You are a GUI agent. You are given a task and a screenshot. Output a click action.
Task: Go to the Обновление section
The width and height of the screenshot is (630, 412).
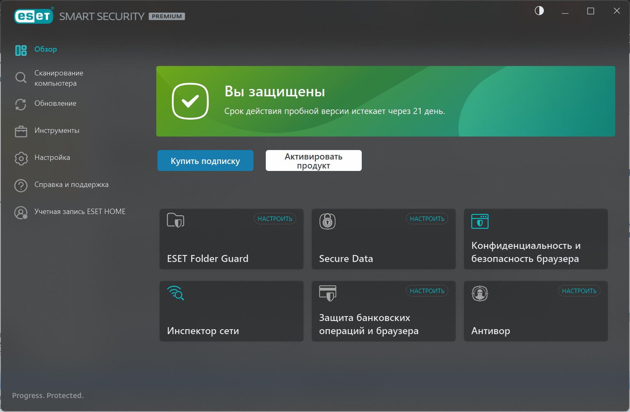coord(55,104)
